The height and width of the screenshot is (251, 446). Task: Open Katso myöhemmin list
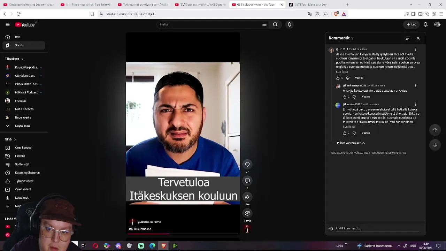pyautogui.click(x=24, y=173)
